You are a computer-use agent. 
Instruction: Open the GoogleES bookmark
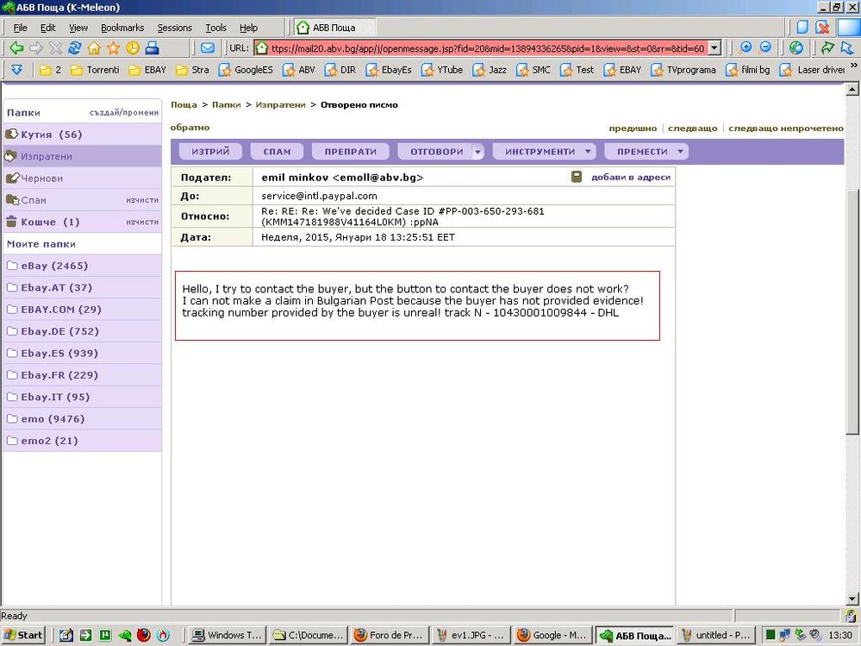coord(246,70)
